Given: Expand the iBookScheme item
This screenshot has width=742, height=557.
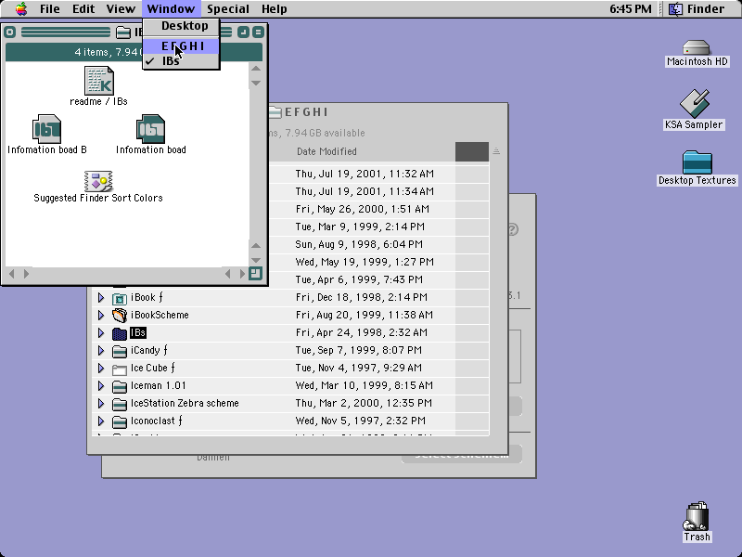Looking at the screenshot, I should click(x=101, y=316).
